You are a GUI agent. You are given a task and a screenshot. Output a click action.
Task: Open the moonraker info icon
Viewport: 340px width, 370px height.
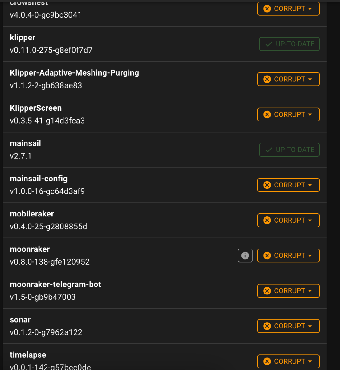[x=245, y=256]
